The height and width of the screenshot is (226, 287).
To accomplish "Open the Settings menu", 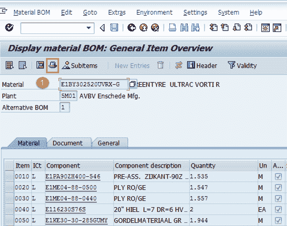I will click(196, 13).
